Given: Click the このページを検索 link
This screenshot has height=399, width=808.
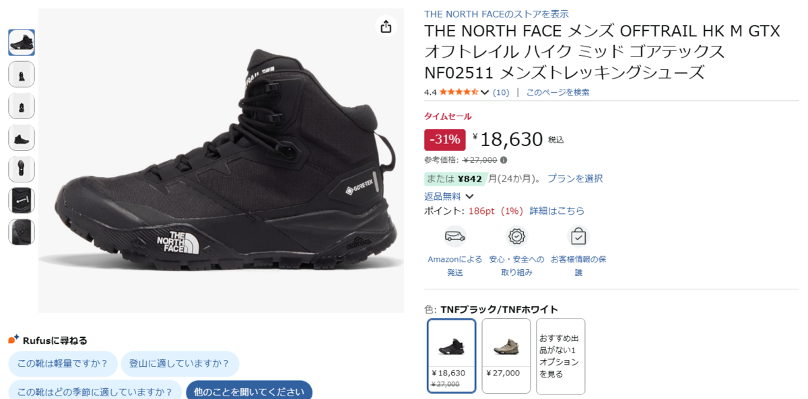Looking at the screenshot, I should pyautogui.click(x=558, y=92).
